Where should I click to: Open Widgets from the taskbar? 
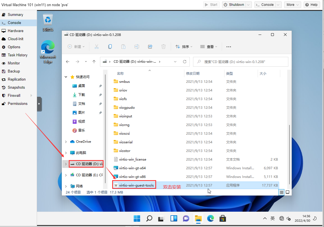pyautogui.click(x=174, y=219)
